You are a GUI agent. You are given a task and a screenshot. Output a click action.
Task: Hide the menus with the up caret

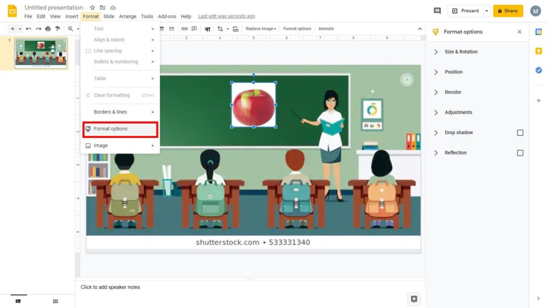[x=420, y=29]
